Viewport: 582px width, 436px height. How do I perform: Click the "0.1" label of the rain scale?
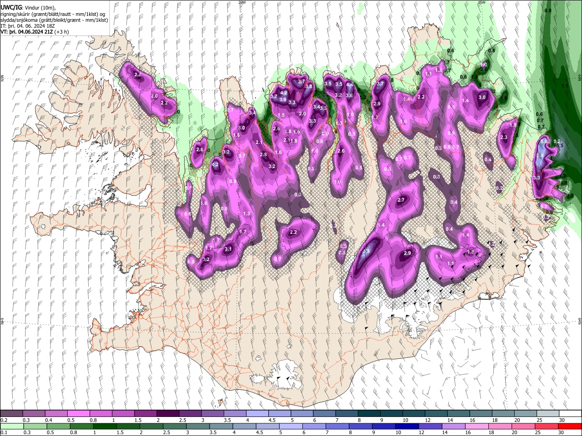4,432
